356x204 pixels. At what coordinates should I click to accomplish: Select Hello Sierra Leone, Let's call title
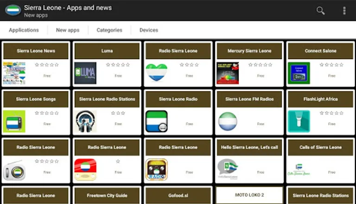pos(249,148)
